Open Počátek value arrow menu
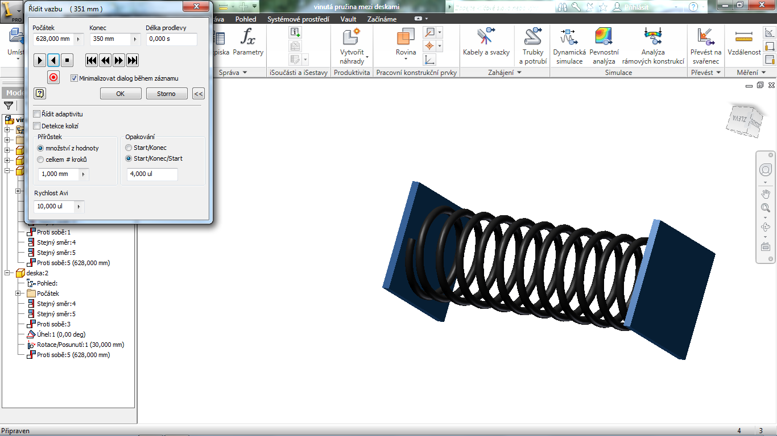The width and height of the screenshot is (777, 436). click(x=78, y=39)
